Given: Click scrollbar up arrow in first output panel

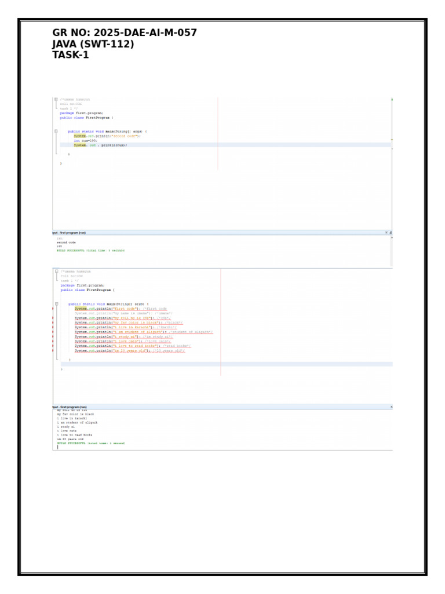Looking at the screenshot, I should [x=392, y=237].
